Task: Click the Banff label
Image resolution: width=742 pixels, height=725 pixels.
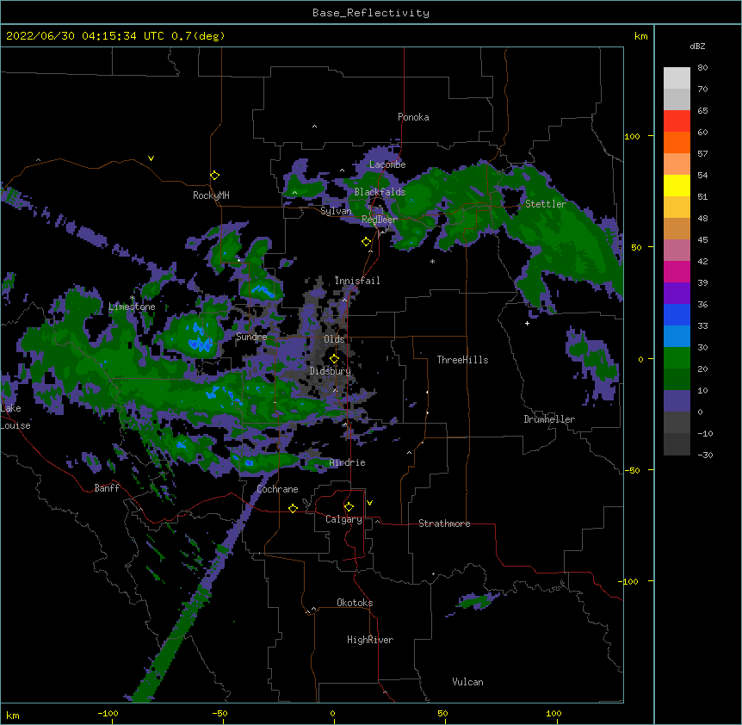Action: click(107, 488)
